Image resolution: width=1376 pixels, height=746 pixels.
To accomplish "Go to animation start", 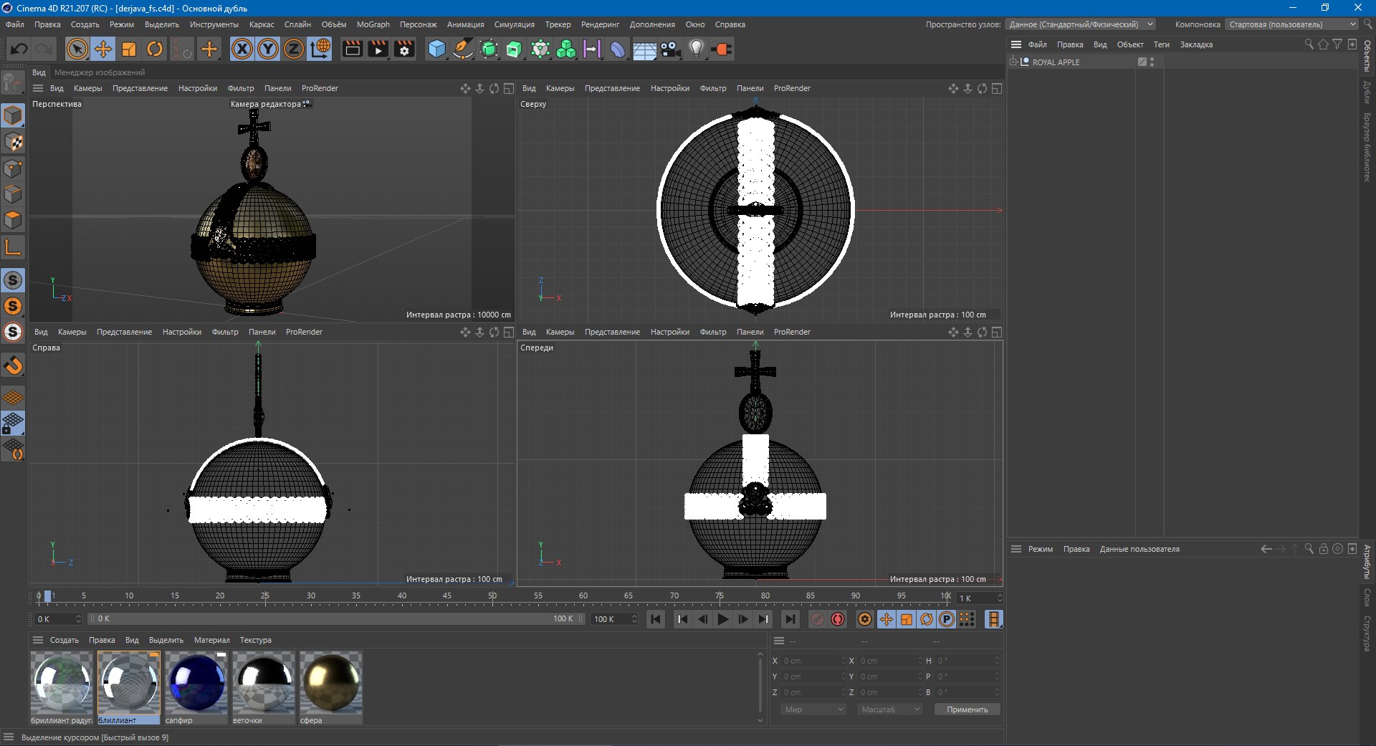I will point(656,619).
